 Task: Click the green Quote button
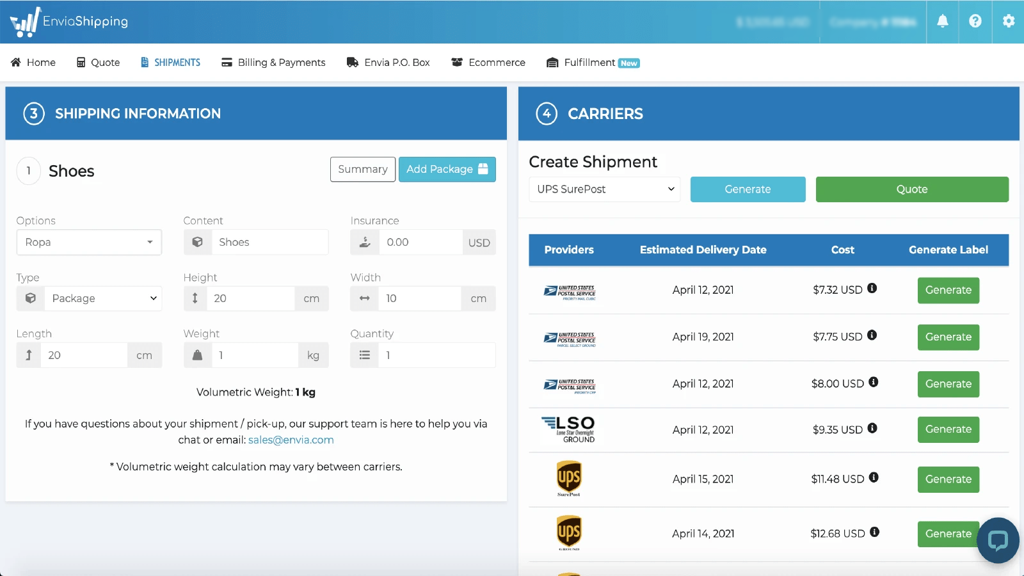click(912, 189)
